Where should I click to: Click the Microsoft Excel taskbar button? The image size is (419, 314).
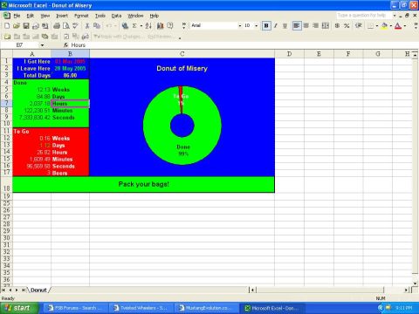click(x=272, y=308)
